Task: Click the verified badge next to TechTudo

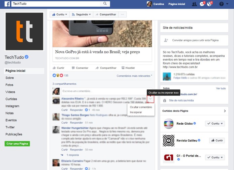Action: tap(27, 57)
